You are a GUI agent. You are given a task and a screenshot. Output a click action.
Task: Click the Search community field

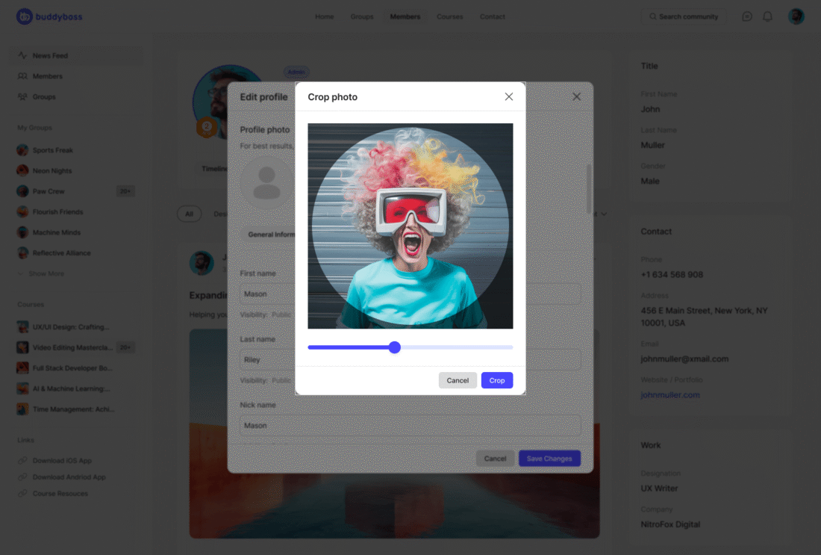[x=684, y=16]
